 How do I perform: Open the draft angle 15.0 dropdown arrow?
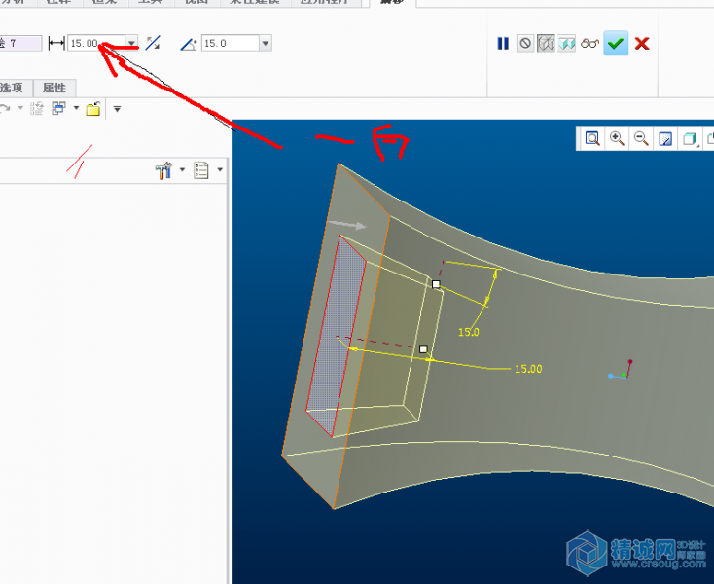(x=266, y=43)
